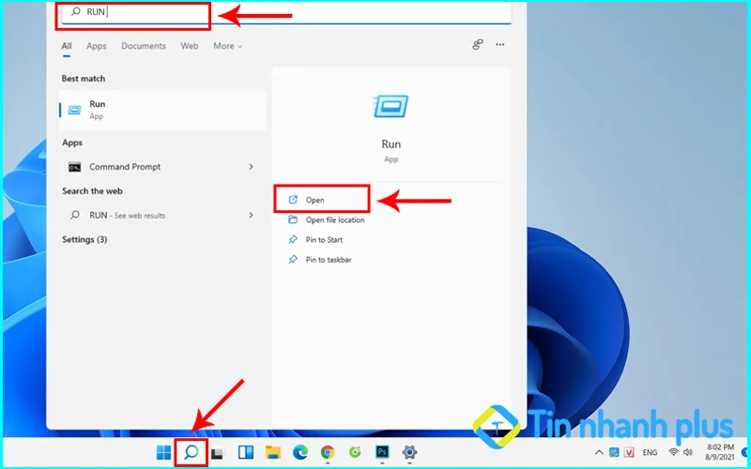The width and height of the screenshot is (751, 469).
Task: Click the search box containing RUN
Action: (285, 12)
